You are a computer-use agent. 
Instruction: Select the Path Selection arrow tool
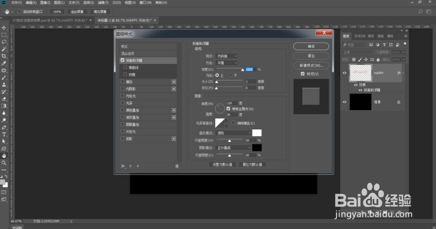[x=4, y=142]
